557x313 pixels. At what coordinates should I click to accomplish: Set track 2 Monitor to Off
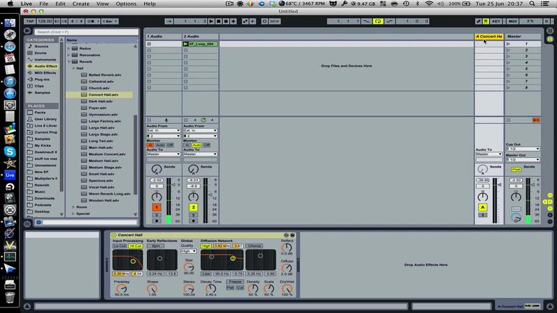[206, 145]
